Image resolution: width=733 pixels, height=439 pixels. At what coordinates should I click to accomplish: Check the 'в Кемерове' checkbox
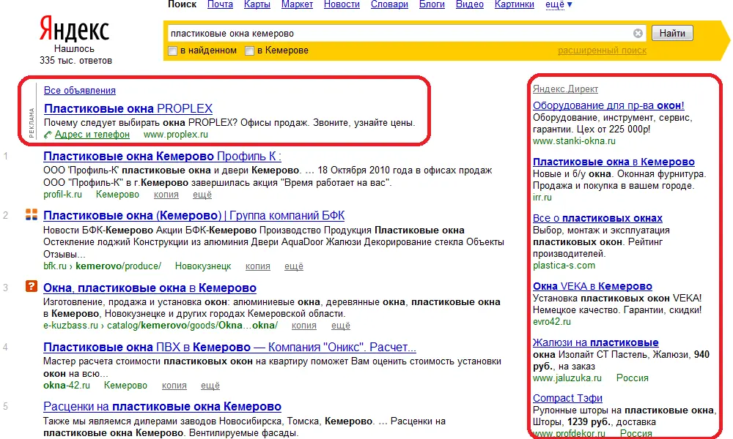point(250,51)
